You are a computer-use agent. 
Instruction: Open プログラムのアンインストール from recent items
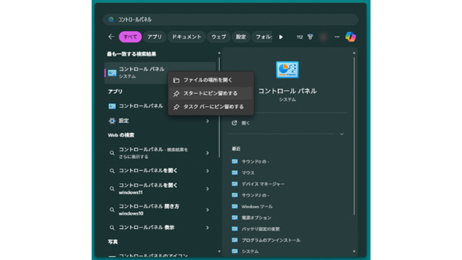[271, 240]
